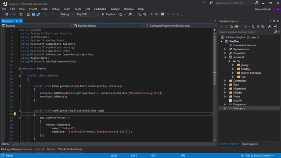281x158 pixels.
Task: Click the Save file icon
Action: click(x=33, y=14)
